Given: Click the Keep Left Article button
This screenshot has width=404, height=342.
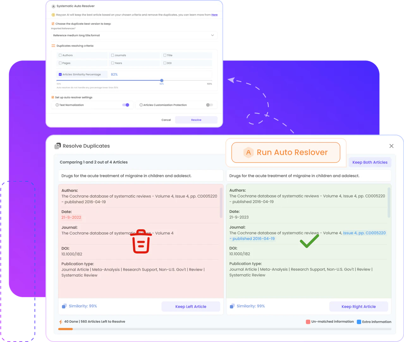Looking at the screenshot, I should (x=191, y=307).
